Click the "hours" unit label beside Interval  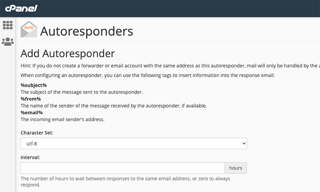[235, 168]
